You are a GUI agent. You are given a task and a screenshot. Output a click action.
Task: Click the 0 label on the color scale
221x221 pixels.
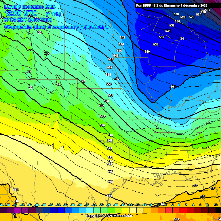tap(179, 205)
